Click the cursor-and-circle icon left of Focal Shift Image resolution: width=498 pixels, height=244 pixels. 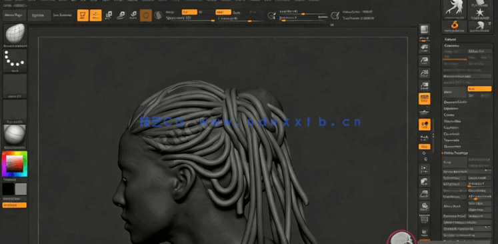click(x=271, y=15)
